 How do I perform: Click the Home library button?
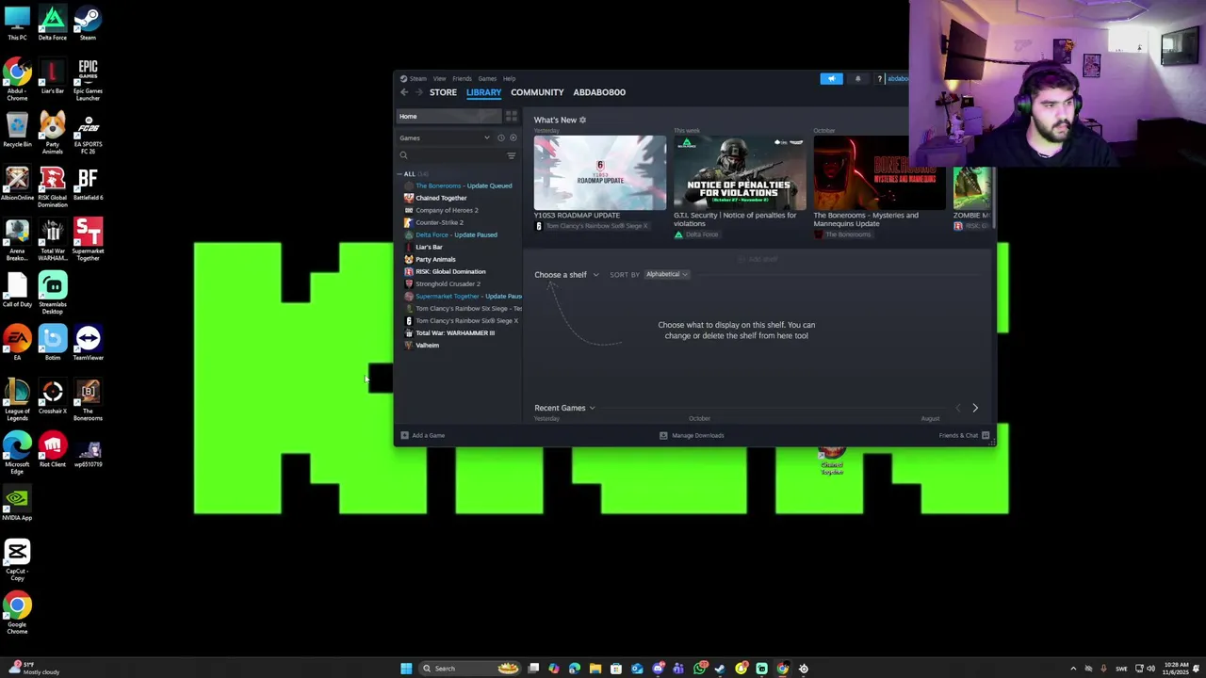click(448, 116)
